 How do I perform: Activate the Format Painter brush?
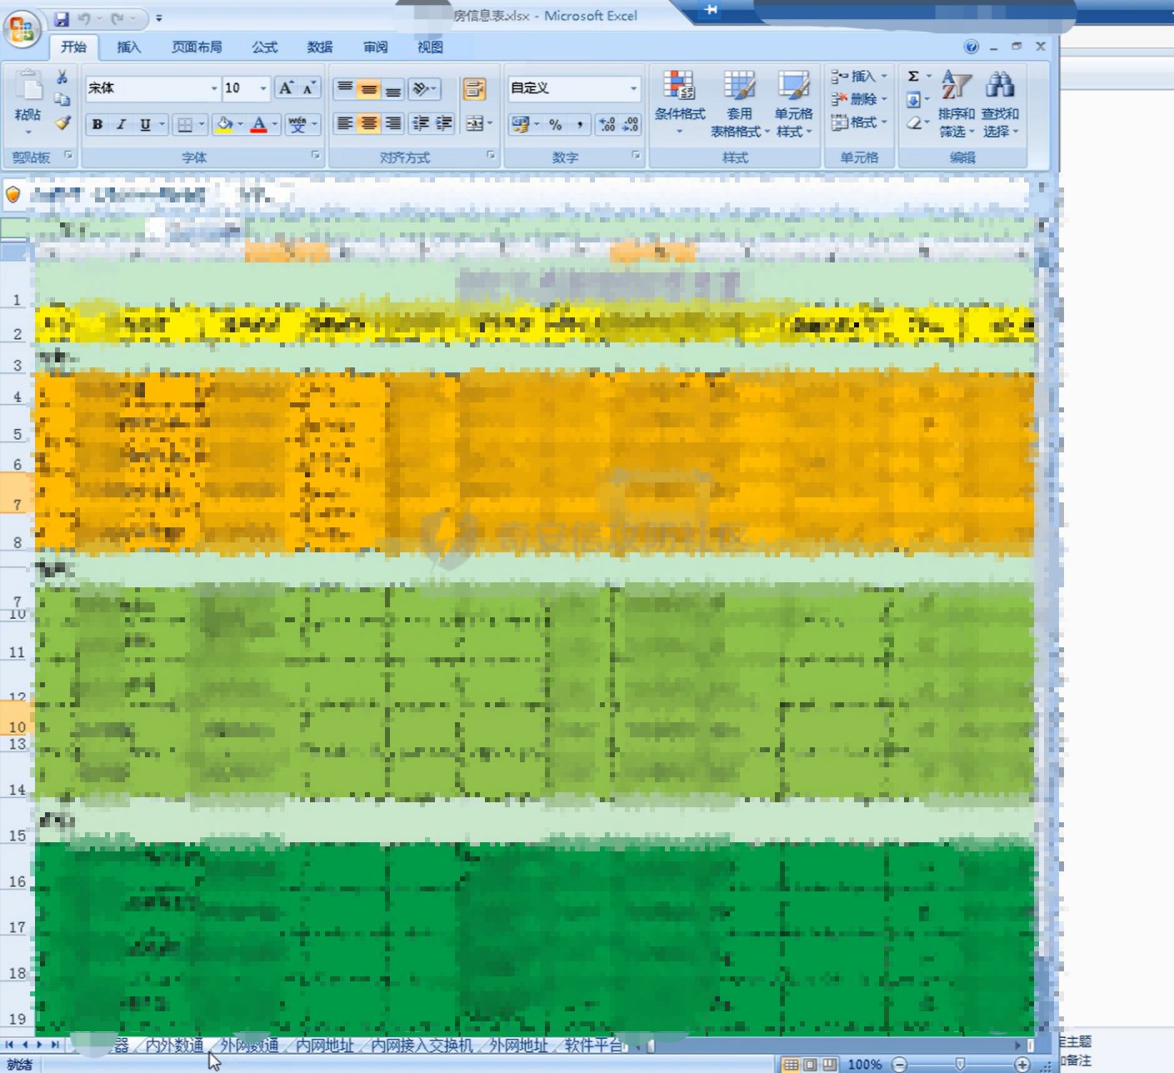(x=62, y=123)
